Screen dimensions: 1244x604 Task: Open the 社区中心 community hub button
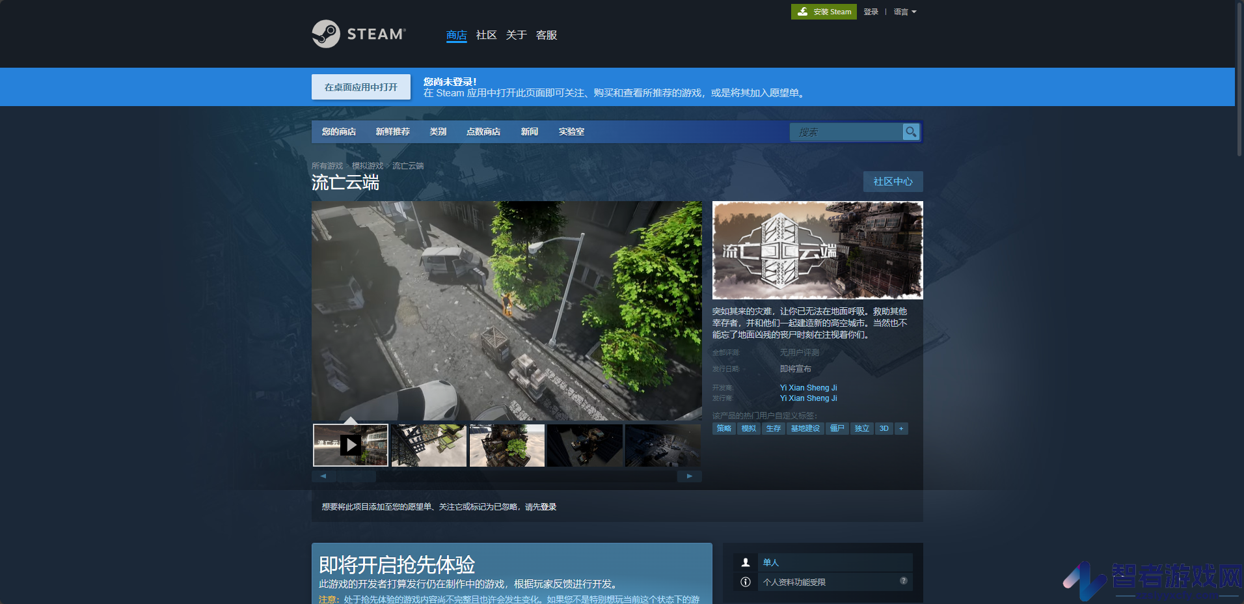click(893, 182)
